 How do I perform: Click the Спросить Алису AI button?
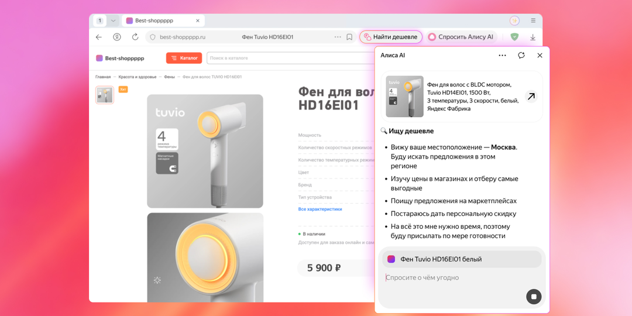click(461, 37)
